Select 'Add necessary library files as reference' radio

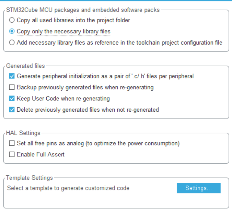coord(12,43)
